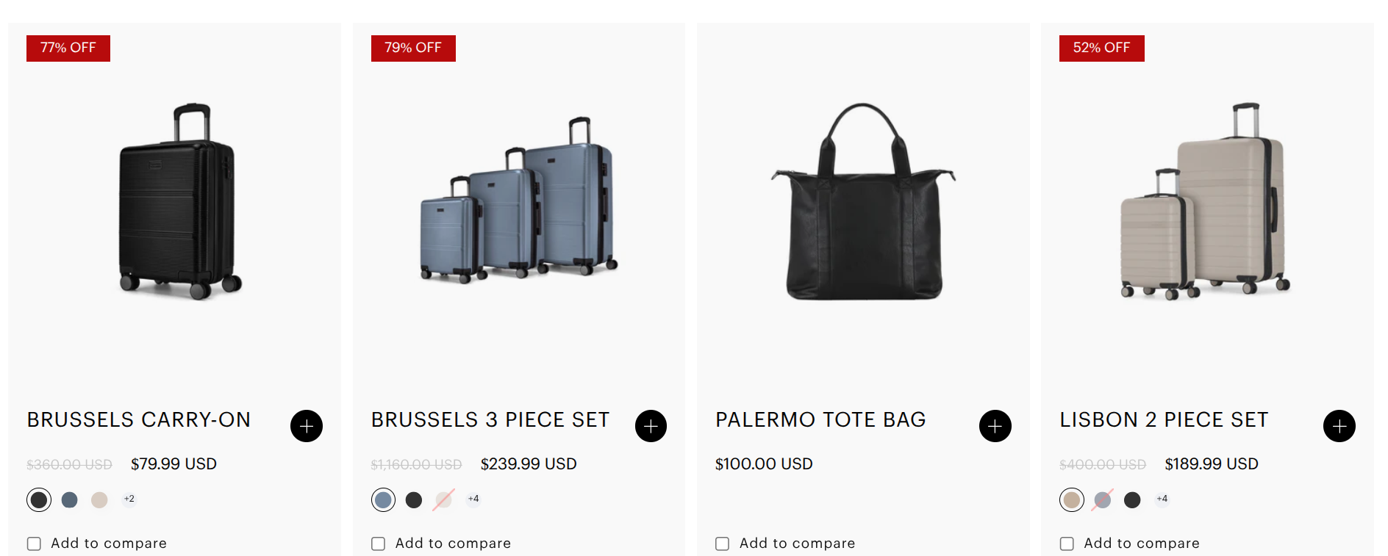Expand +4 more colors for Lisbon 2 Piece Set

[1162, 499]
